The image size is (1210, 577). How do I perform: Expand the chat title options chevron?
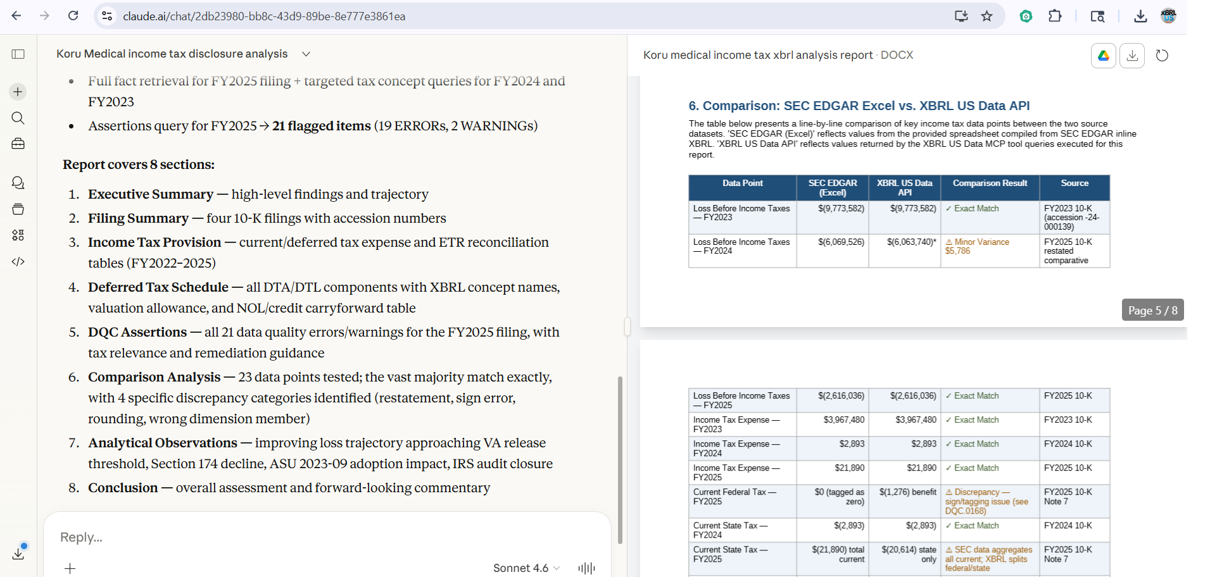tap(306, 54)
